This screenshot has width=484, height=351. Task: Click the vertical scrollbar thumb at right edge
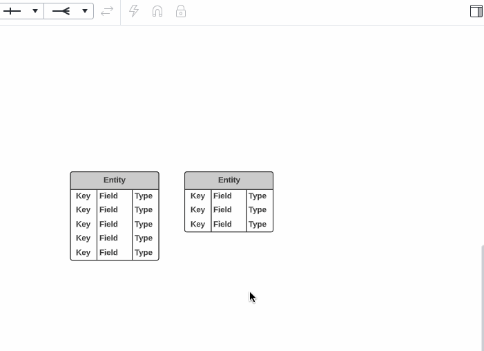pos(482,297)
